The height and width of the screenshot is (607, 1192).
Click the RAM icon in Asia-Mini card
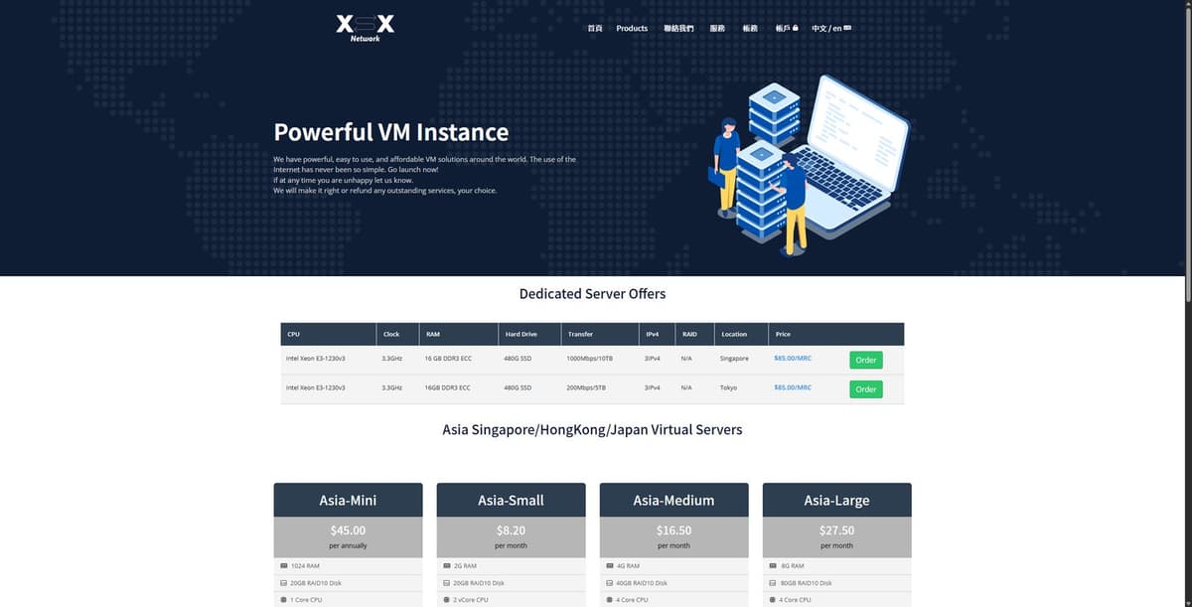[x=284, y=565]
